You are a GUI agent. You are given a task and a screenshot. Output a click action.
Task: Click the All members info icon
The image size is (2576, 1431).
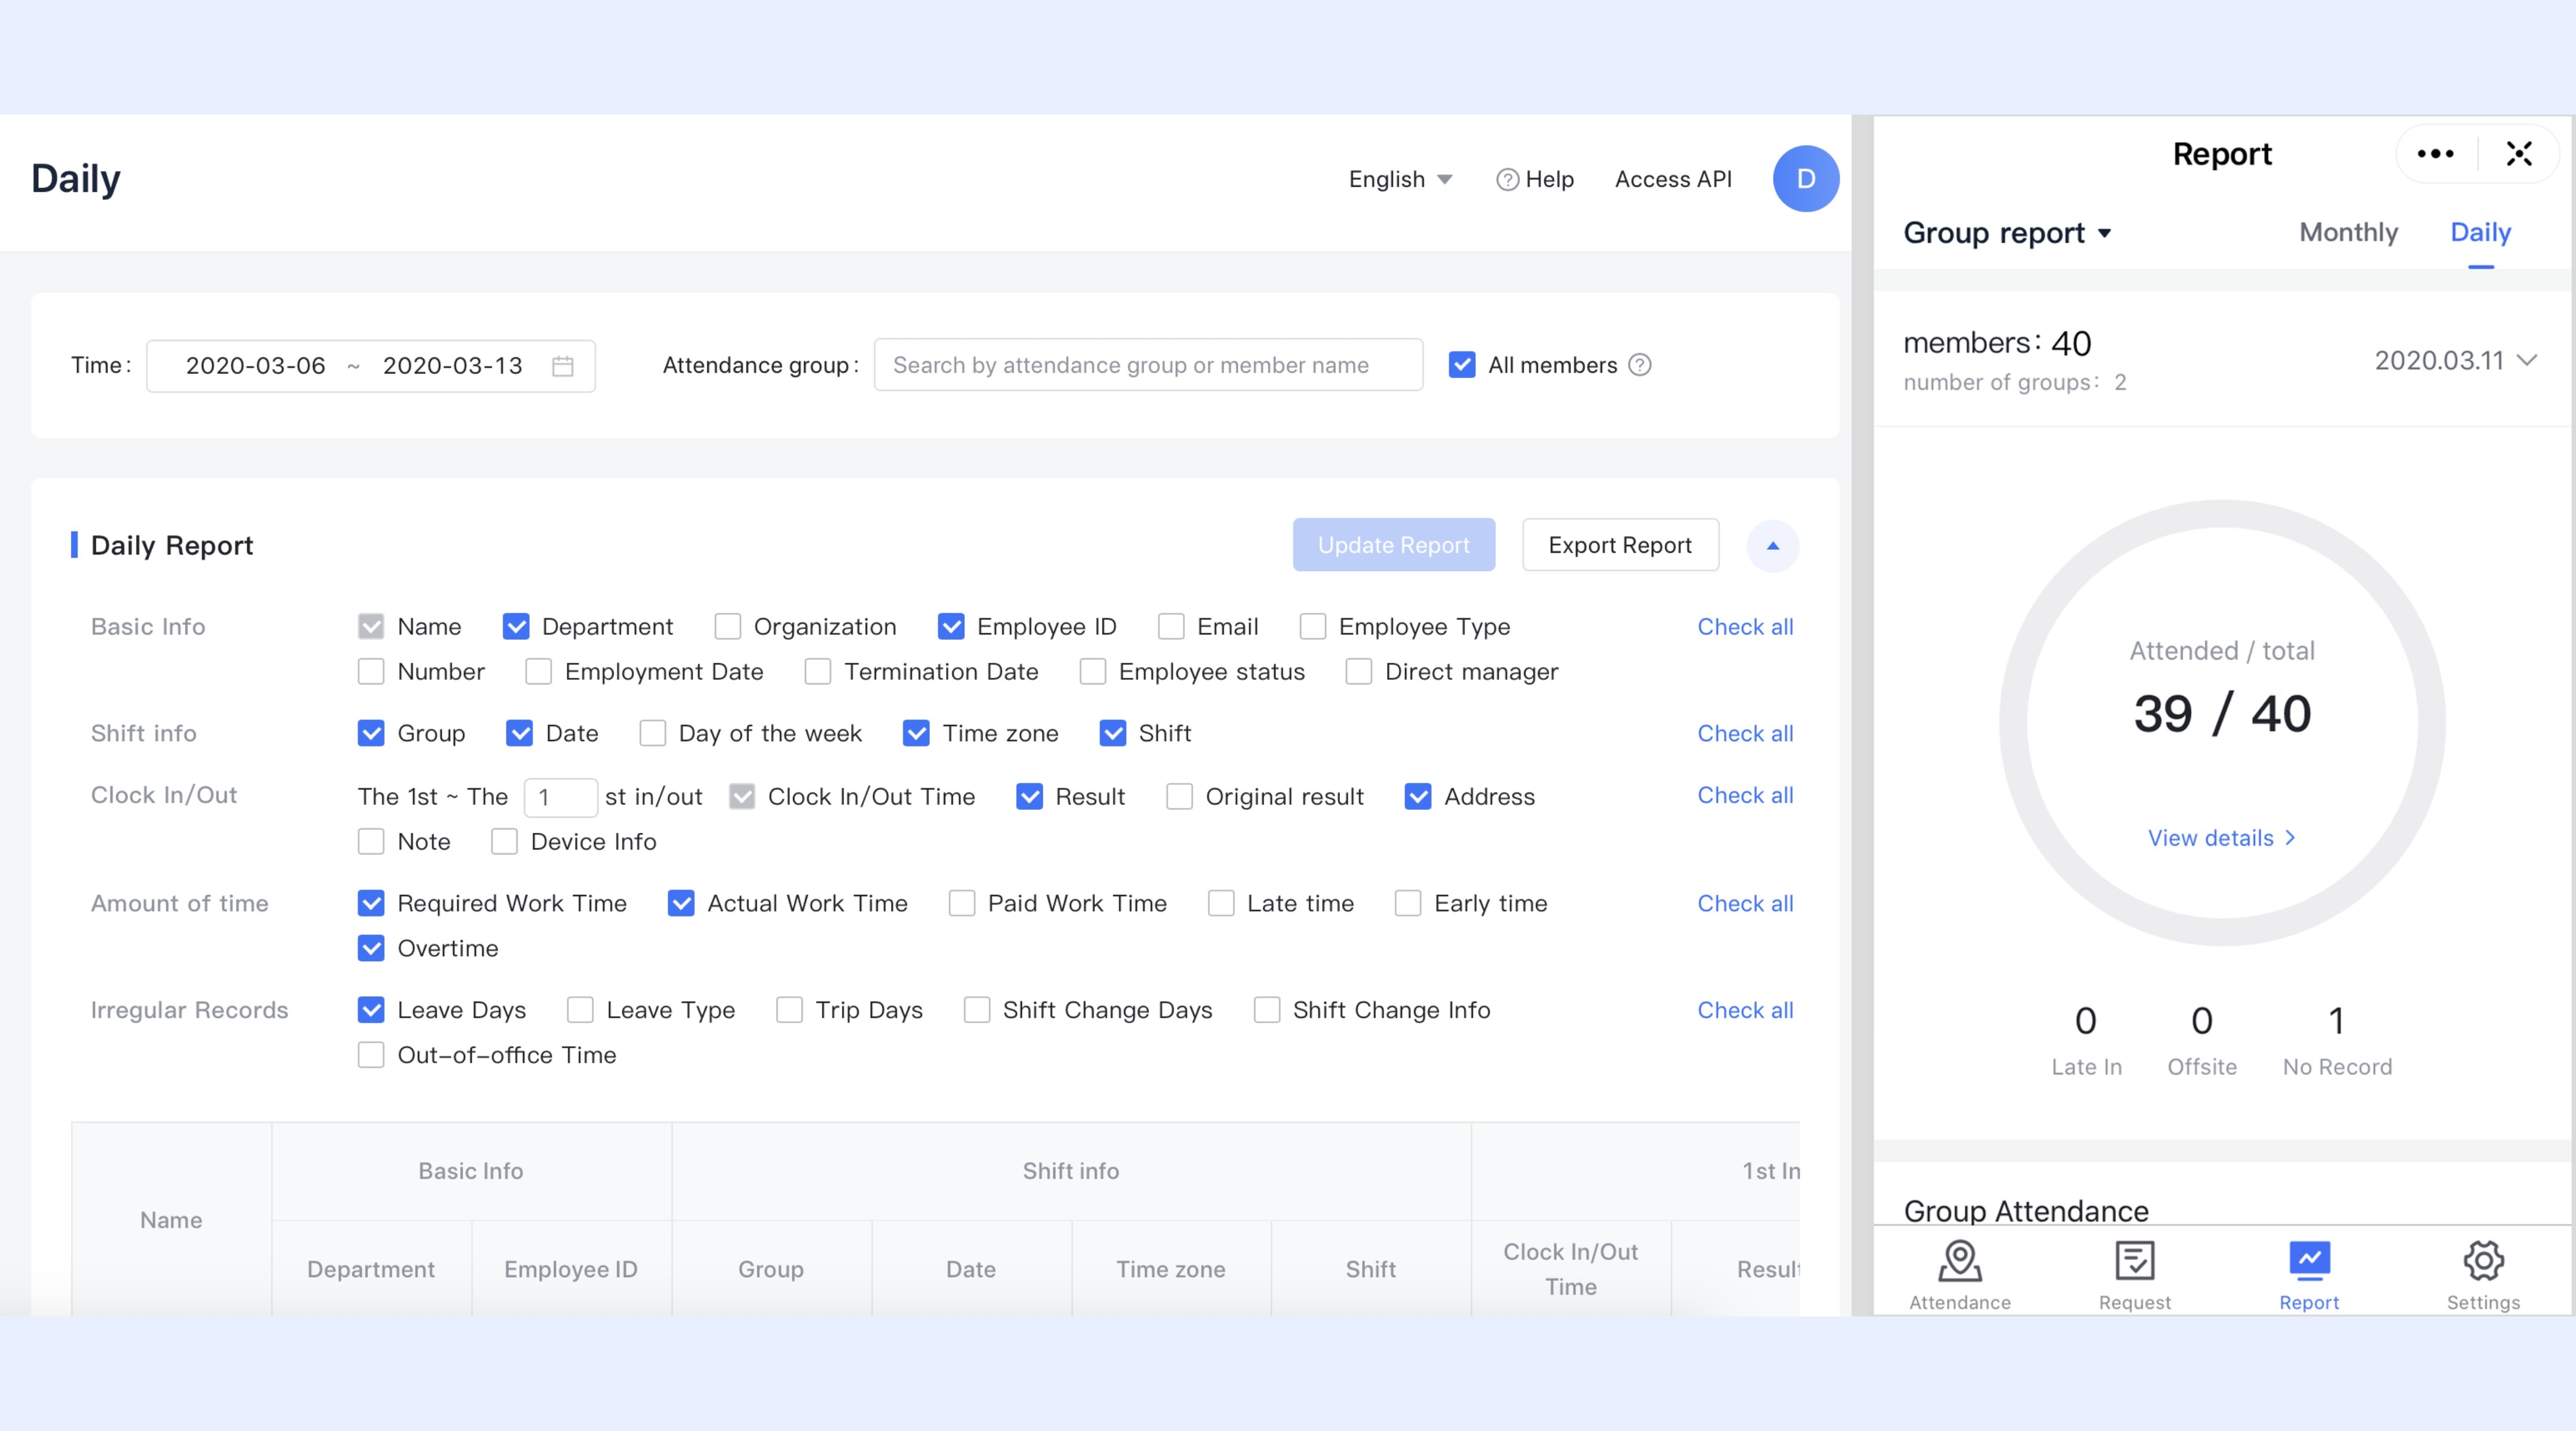point(1640,365)
